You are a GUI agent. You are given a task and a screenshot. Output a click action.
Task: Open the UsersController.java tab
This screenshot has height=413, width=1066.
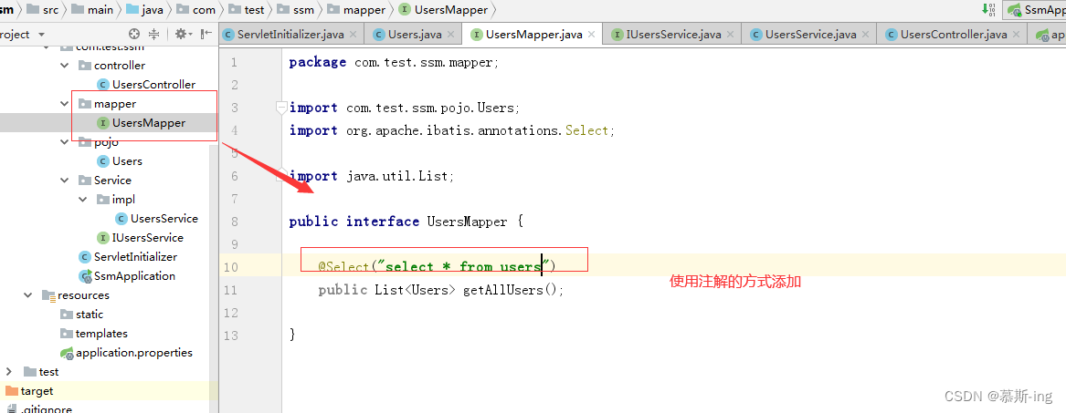point(952,34)
